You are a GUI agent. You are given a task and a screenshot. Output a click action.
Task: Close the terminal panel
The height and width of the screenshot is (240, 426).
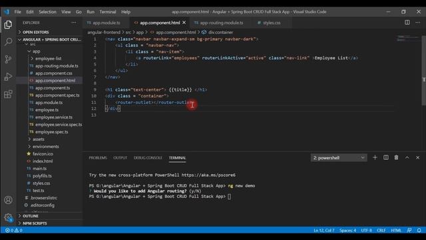pyautogui.click(x=417, y=157)
